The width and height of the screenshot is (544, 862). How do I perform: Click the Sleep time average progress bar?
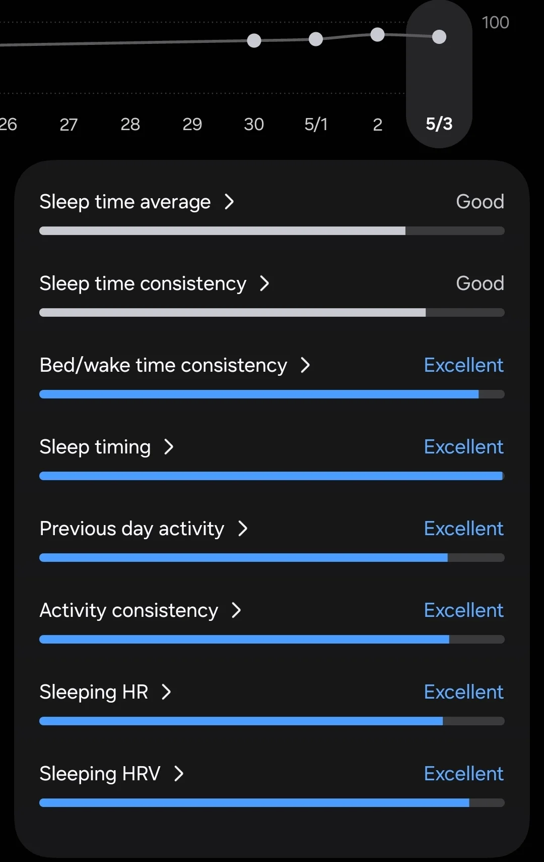pos(272,231)
